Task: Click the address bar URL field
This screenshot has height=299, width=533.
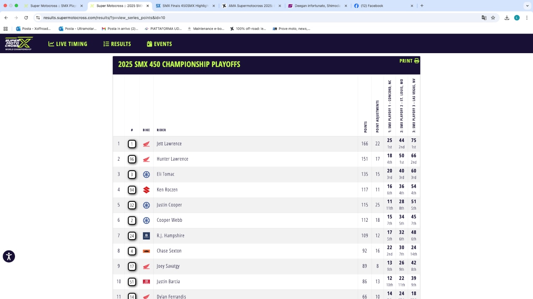Action: [250, 18]
